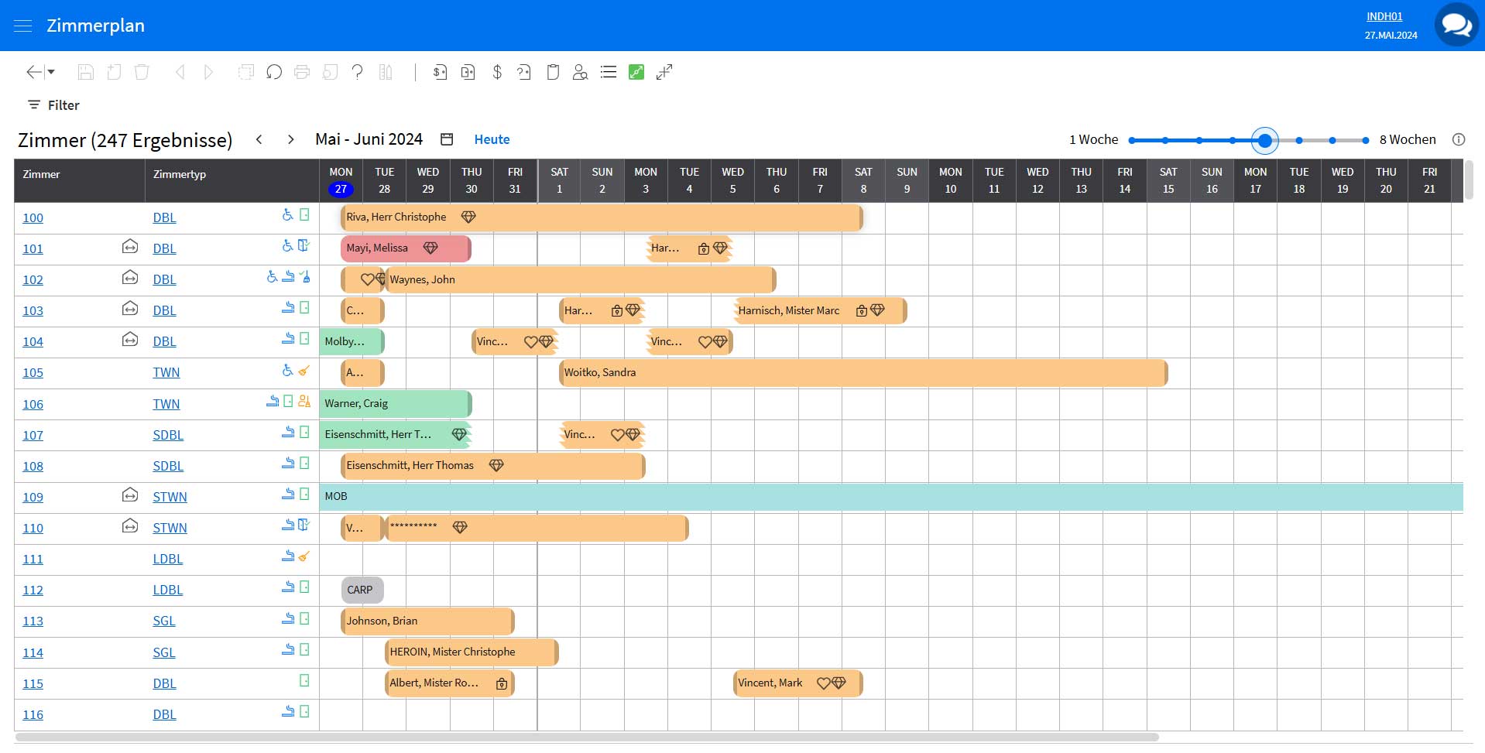Toggle the green highlighted toolbar button
This screenshot has width=1485, height=753.
(636, 72)
